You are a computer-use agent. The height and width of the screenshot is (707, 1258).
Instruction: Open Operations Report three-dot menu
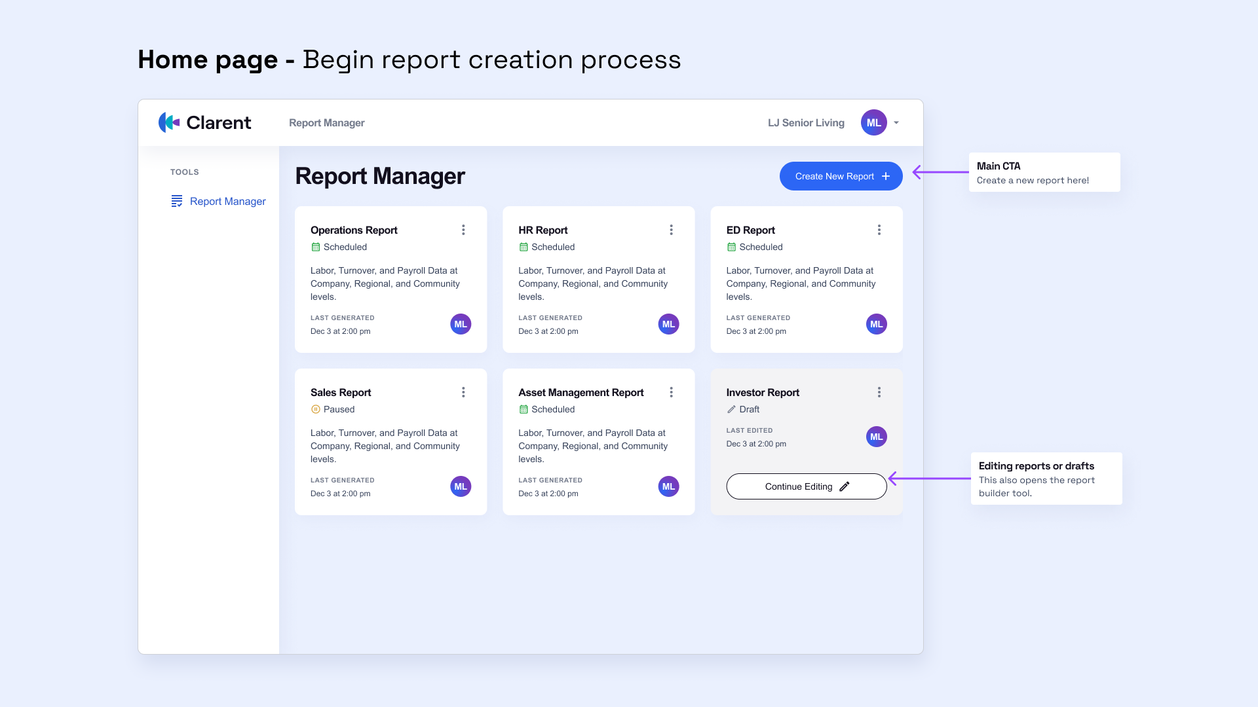463,230
